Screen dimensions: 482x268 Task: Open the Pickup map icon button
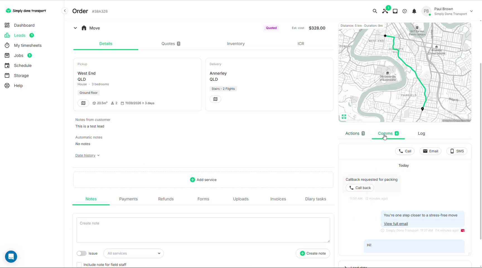pos(83,103)
